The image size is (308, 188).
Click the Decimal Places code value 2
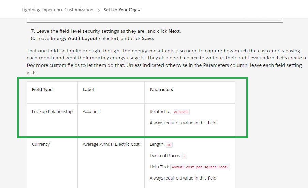[x=184, y=156]
